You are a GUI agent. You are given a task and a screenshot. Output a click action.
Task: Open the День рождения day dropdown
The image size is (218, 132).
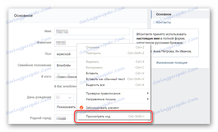pyautogui.click(x=64, y=97)
